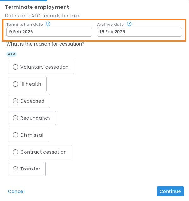Click the Termination date field
Image resolution: width=189 pixels, height=201 pixels.
point(49,32)
